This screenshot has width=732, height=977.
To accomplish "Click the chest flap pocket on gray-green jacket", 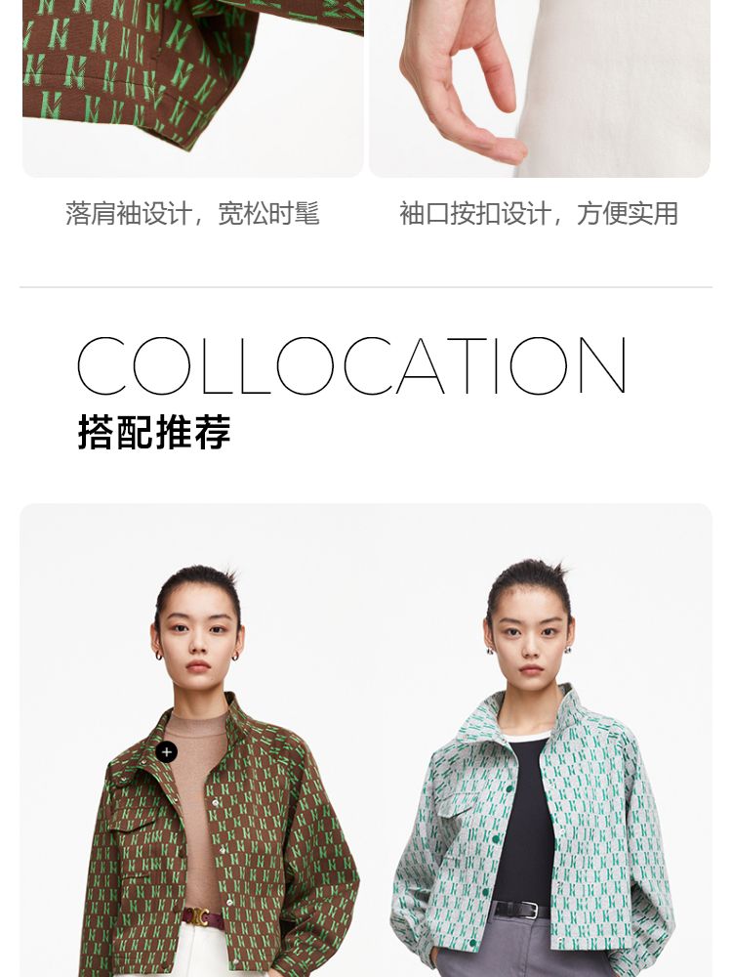I will pos(451,810).
